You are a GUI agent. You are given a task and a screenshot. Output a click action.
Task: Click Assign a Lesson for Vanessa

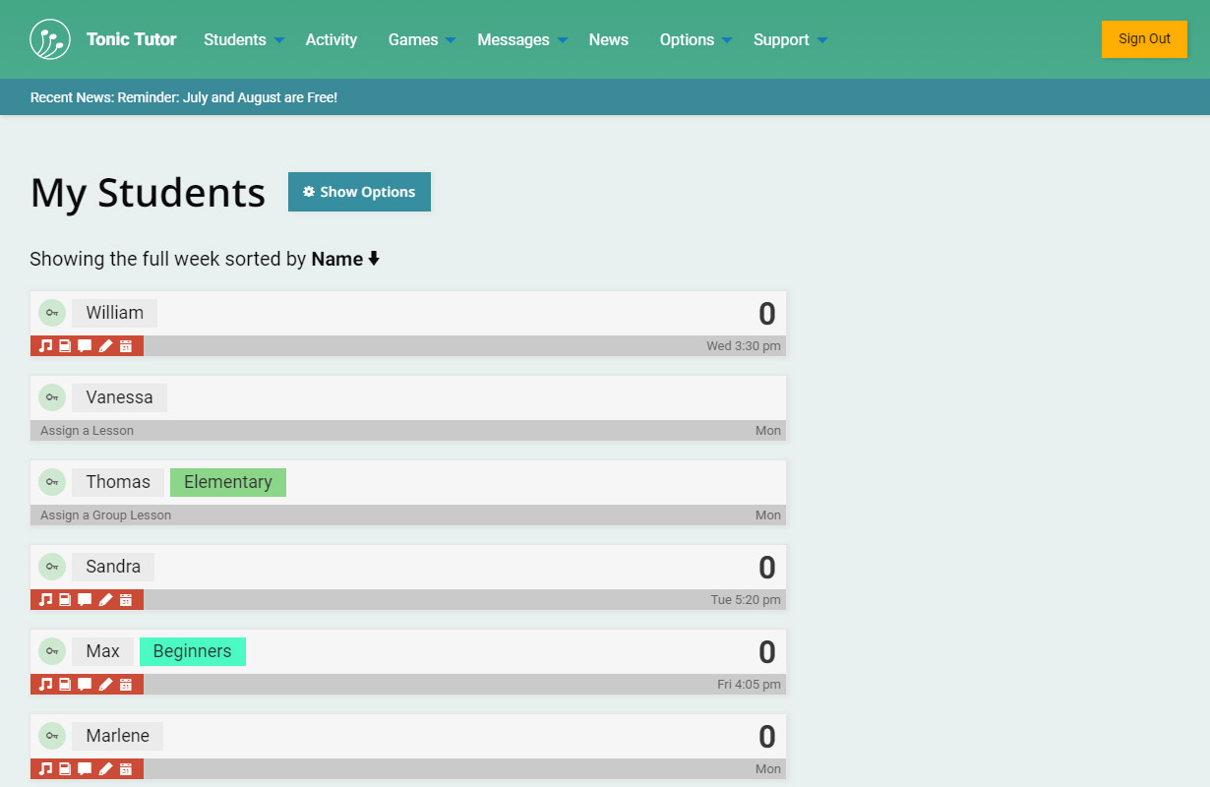[87, 431]
